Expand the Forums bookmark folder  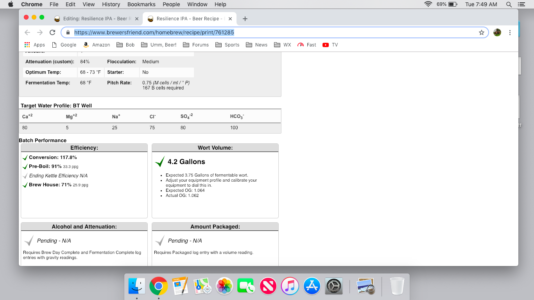tap(196, 45)
